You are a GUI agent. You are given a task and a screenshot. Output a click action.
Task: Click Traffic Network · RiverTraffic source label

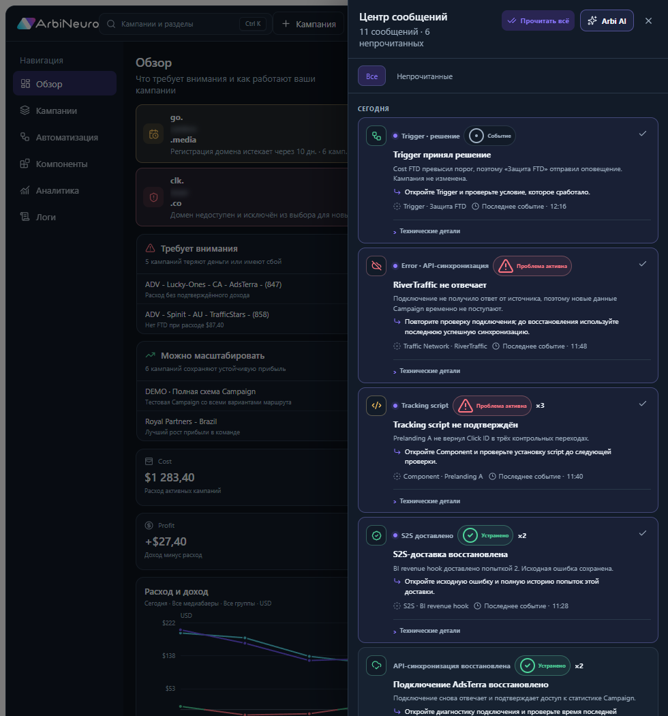[x=445, y=346]
